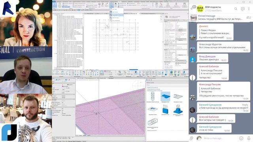Select the wireframe box frame thumbnail
Screen dimensions: 253x142
coord(153,122)
